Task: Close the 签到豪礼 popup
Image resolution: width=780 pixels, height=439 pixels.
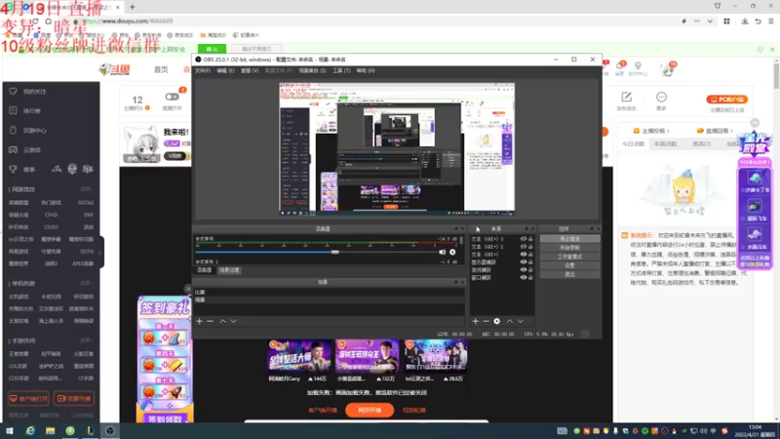Action: pyautogui.click(x=188, y=289)
